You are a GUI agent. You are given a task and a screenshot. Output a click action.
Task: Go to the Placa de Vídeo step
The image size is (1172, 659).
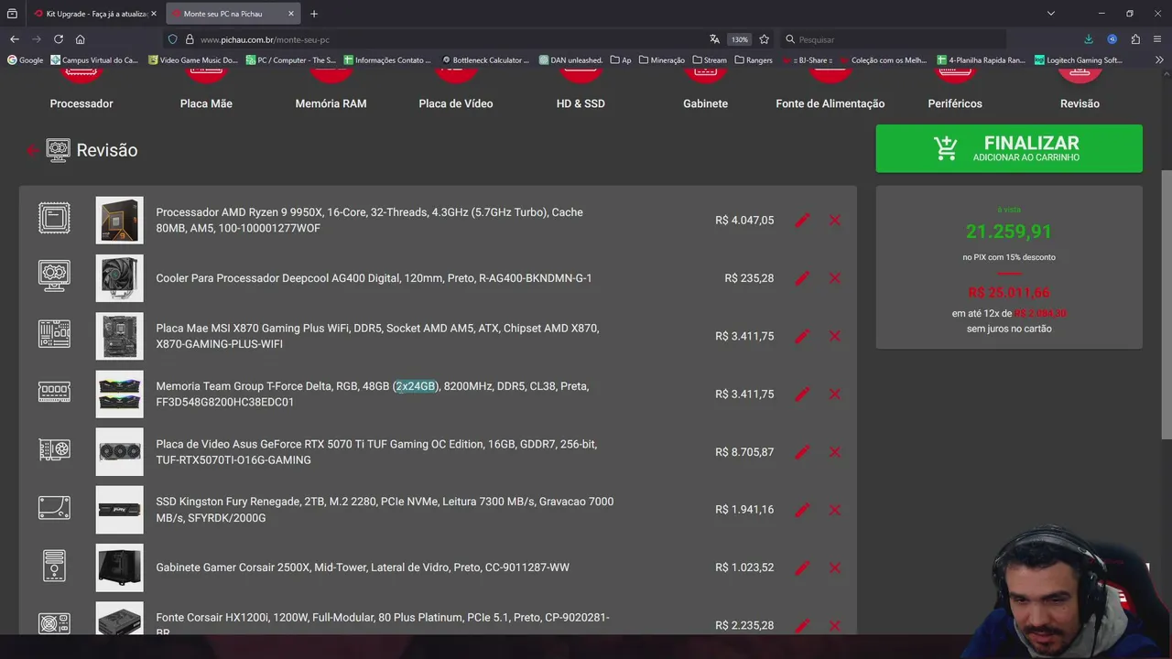[x=456, y=103]
